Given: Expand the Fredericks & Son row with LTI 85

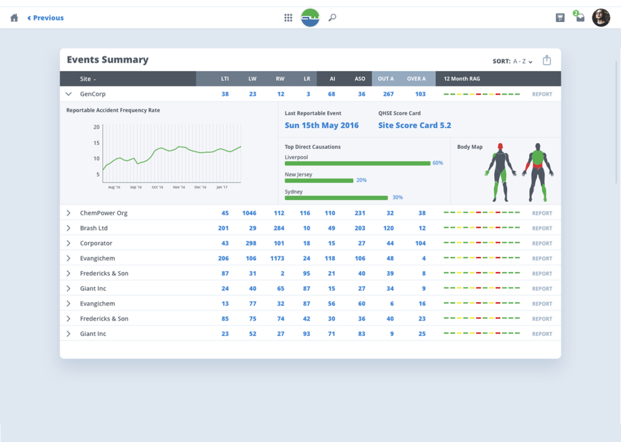Looking at the screenshot, I should point(69,318).
